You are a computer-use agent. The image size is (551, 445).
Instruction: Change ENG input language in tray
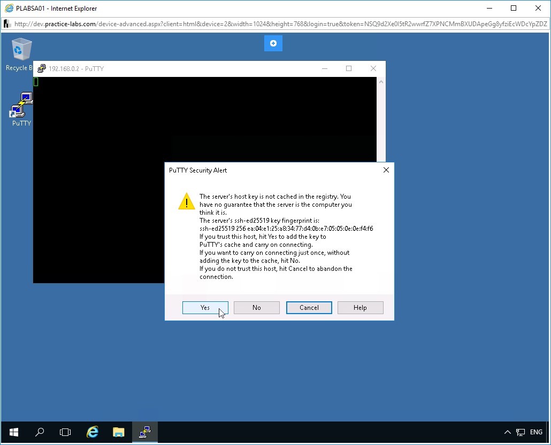click(x=536, y=432)
